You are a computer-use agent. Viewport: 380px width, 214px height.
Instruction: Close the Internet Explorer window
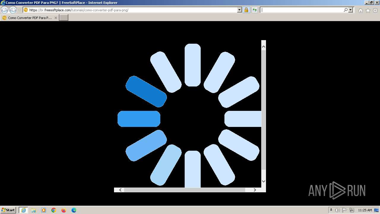click(376, 3)
